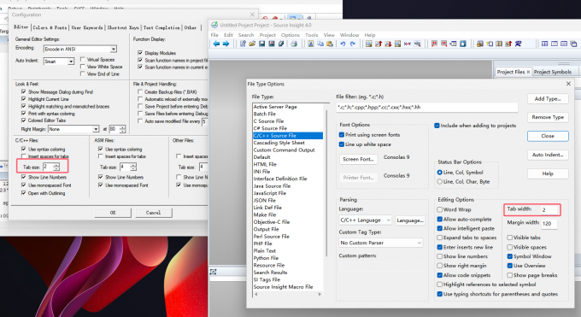Image resolution: width=581 pixels, height=317 pixels.
Task: Click the blue Go Back arrow in Source Insight toolbar
Action: pyautogui.click(x=216, y=44)
